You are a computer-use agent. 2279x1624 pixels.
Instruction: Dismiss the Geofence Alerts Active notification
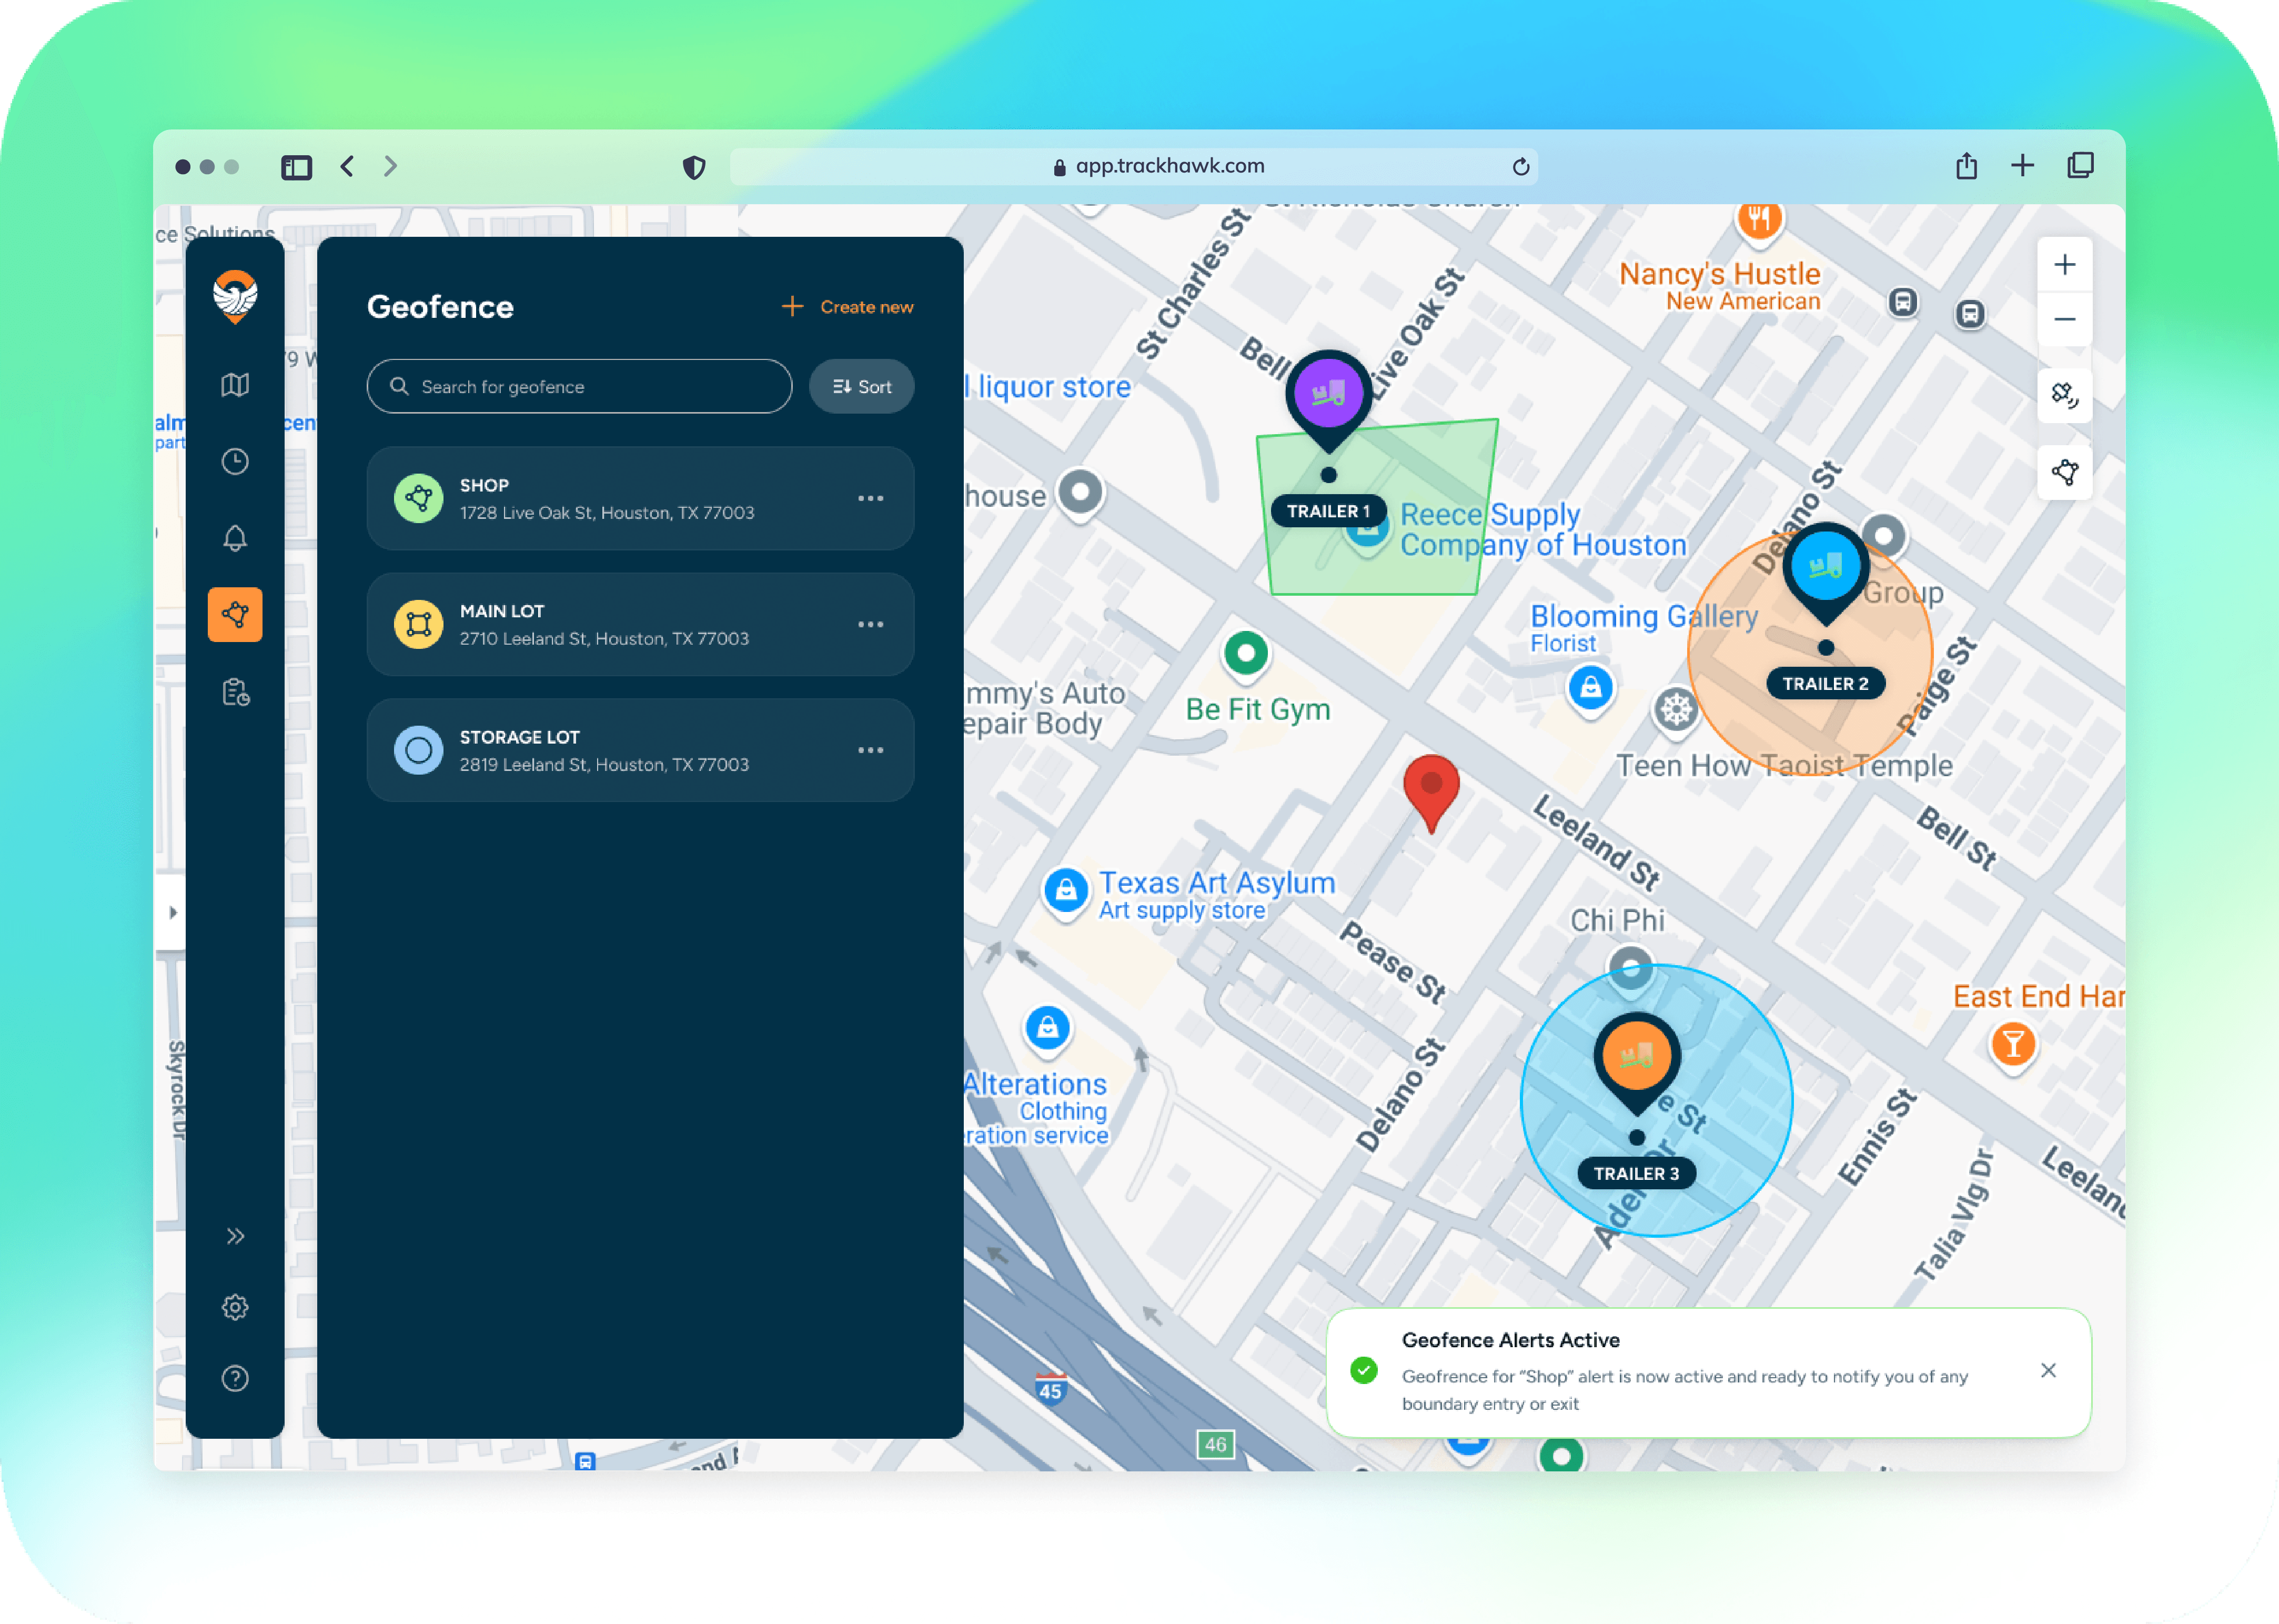pos(2048,1370)
